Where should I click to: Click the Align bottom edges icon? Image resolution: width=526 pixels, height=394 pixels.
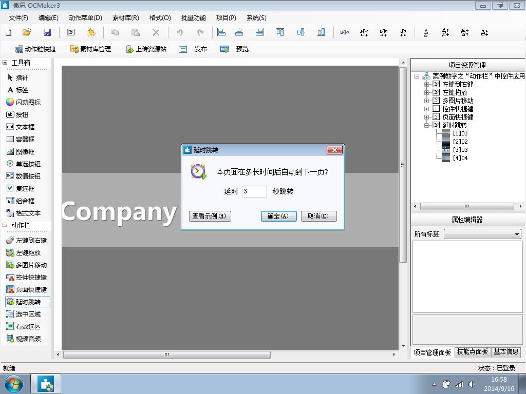pos(321,32)
